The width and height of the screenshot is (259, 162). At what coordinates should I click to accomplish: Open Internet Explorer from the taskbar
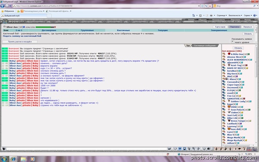13,159
